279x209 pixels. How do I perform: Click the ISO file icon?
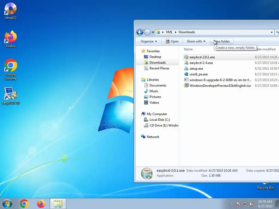pos(186,85)
